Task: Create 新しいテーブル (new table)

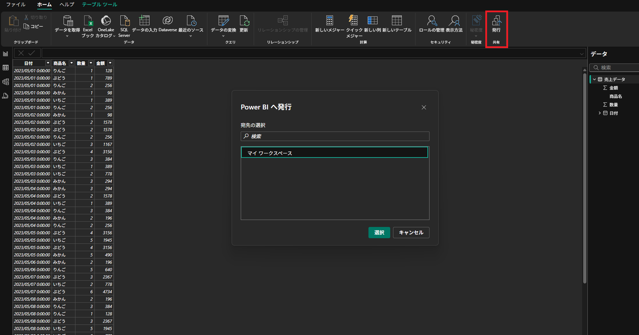Action: coord(397,24)
